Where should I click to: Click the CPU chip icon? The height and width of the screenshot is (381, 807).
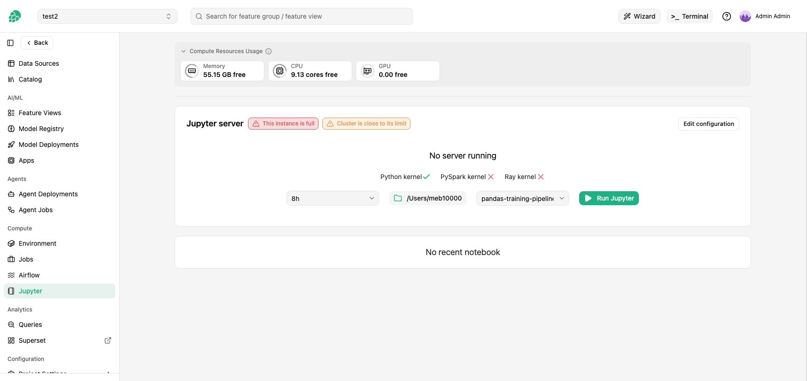(x=280, y=71)
